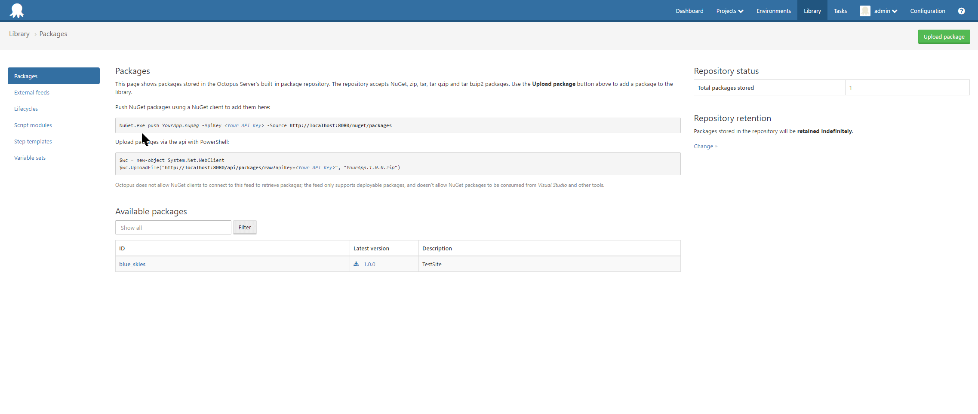Viewport: 978px width, 414px height.
Task: Click the Repository retention heading
Action: click(732, 118)
